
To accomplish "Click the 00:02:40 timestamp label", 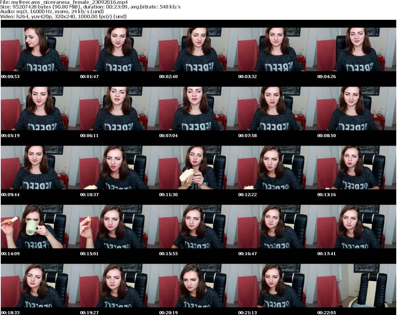I will click(168, 77).
